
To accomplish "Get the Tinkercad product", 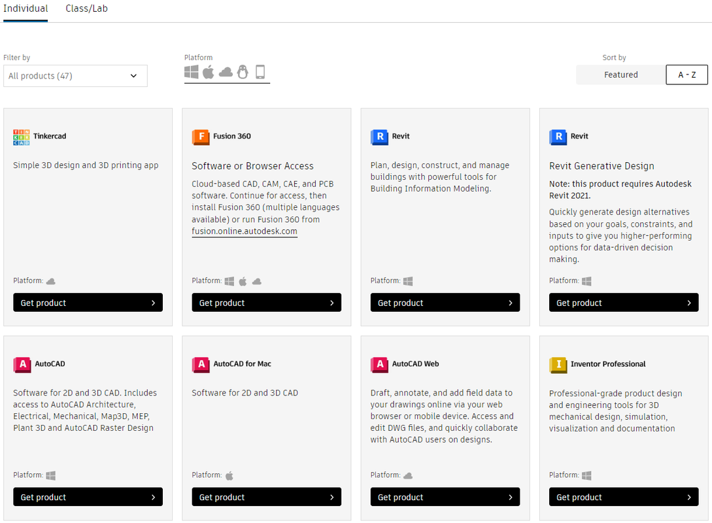I will coord(88,303).
